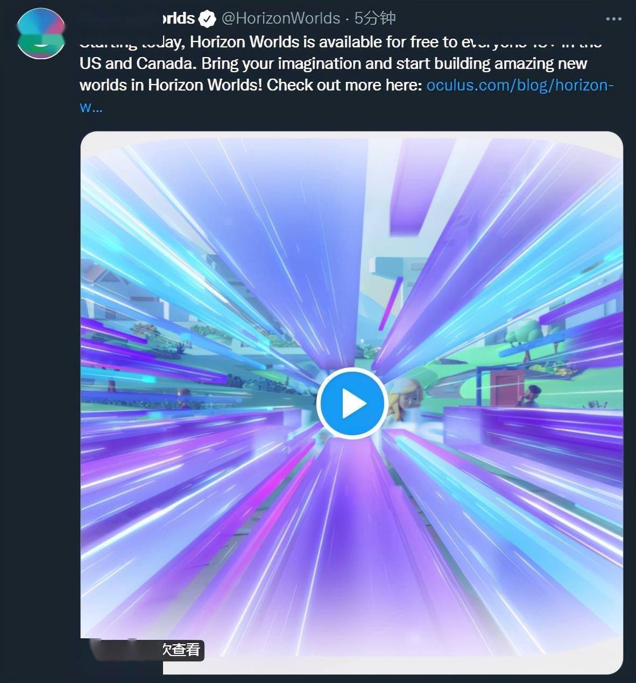Click the bold account display name
Viewport: 636px width, 683px height.
(x=178, y=18)
